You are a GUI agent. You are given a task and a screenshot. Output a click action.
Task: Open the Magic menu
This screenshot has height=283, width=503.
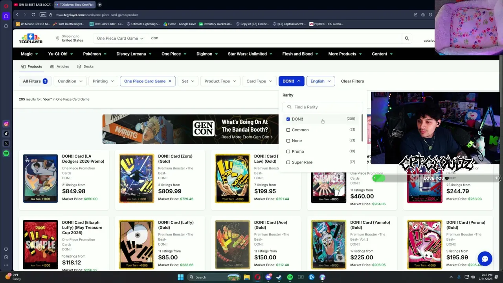click(29, 54)
